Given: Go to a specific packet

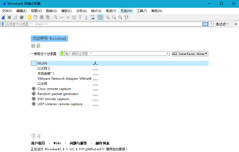Looking at the screenshot, I should (74, 17).
